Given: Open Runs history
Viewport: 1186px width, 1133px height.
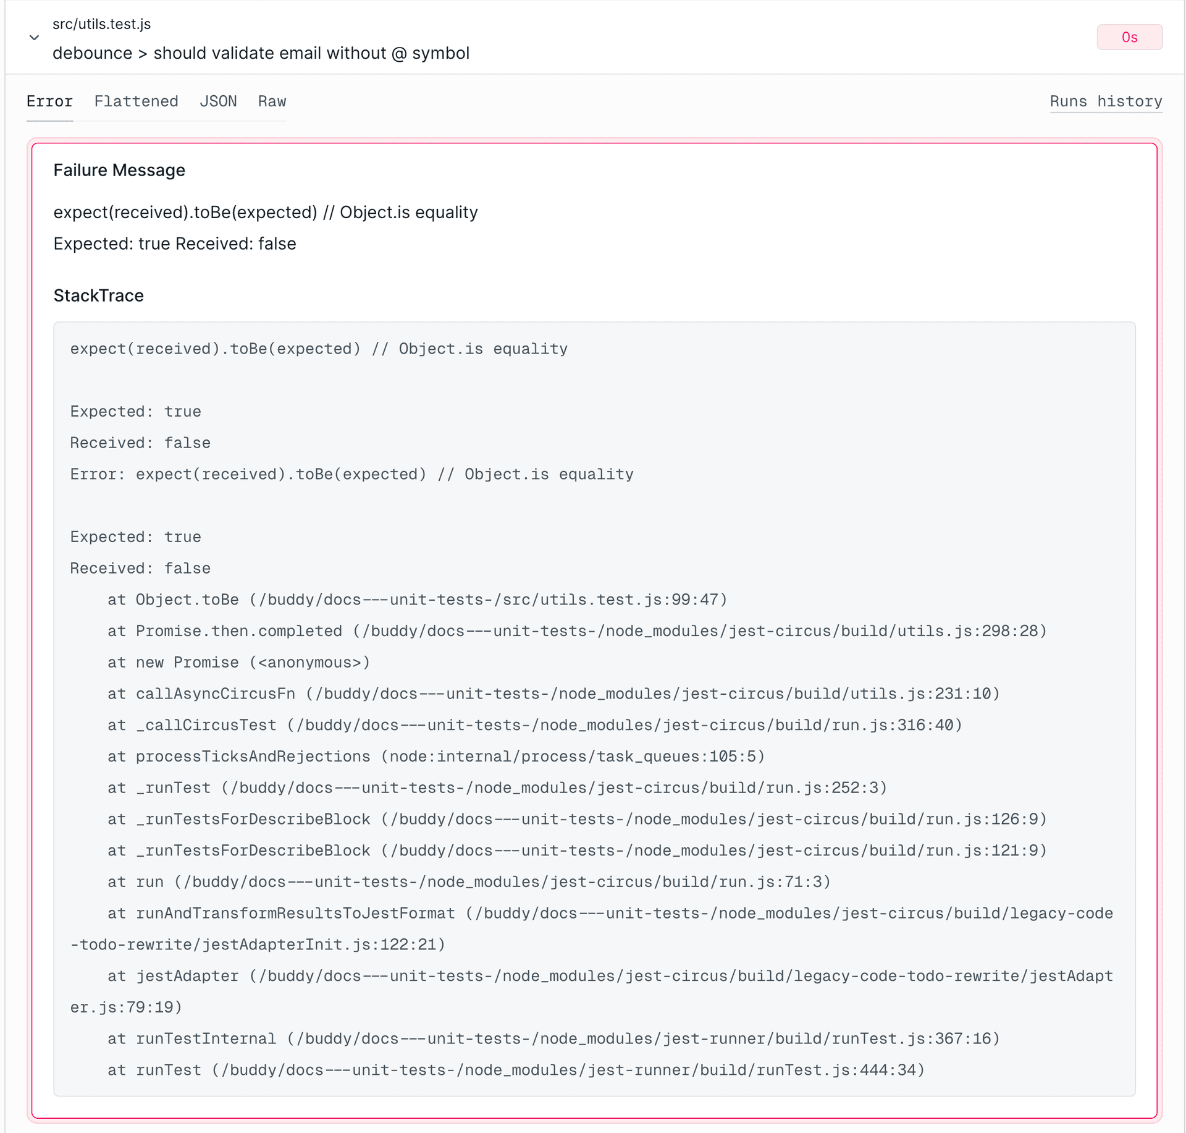Looking at the screenshot, I should (x=1105, y=101).
